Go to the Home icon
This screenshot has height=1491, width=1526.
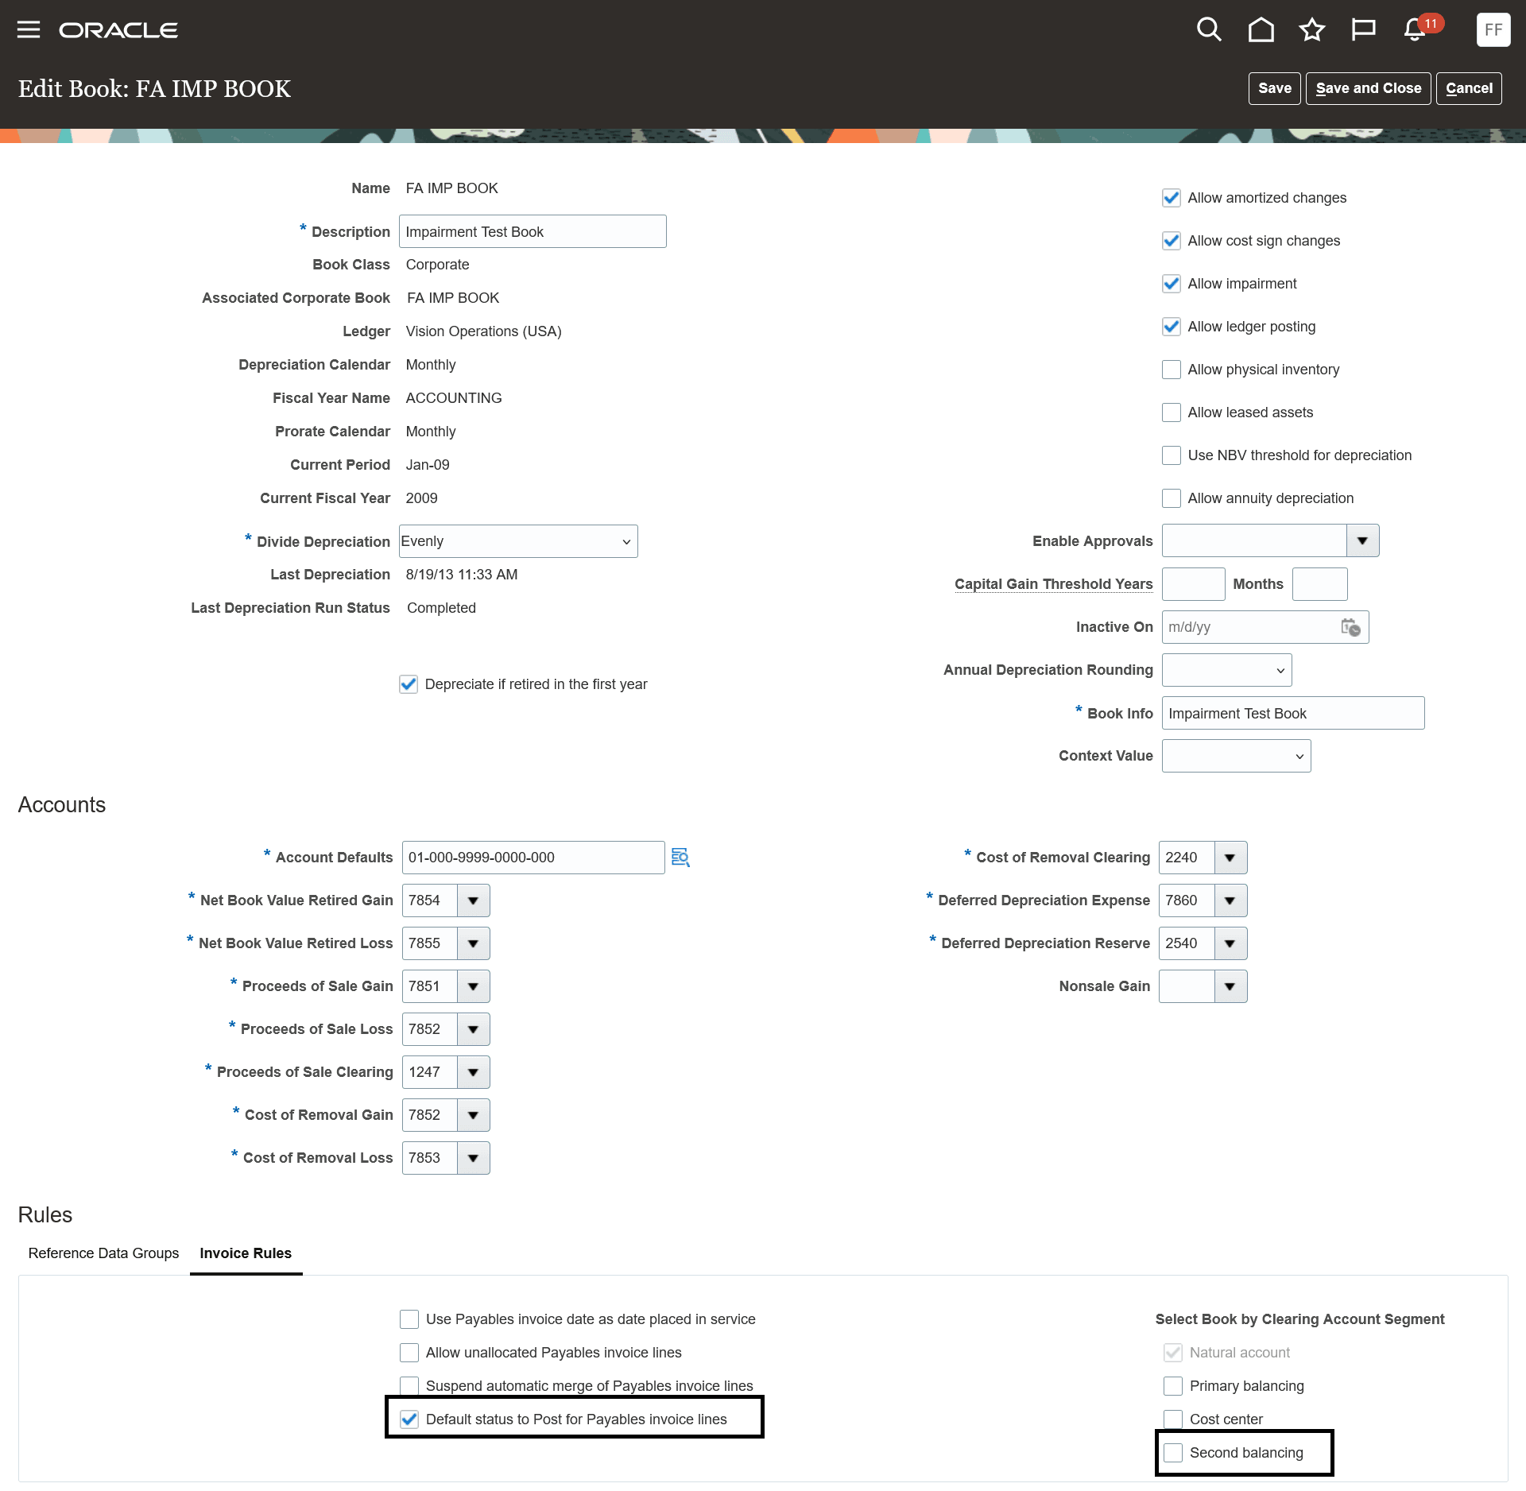[x=1261, y=30]
